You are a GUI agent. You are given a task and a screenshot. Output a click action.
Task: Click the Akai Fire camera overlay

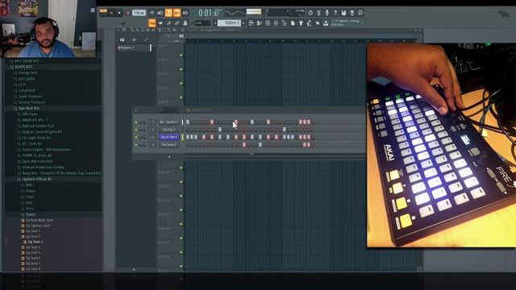pos(441,145)
